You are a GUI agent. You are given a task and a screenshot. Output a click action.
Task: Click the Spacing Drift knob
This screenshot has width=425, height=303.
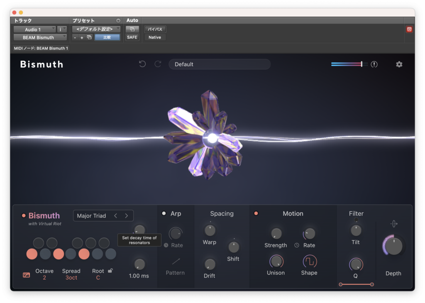(210, 264)
